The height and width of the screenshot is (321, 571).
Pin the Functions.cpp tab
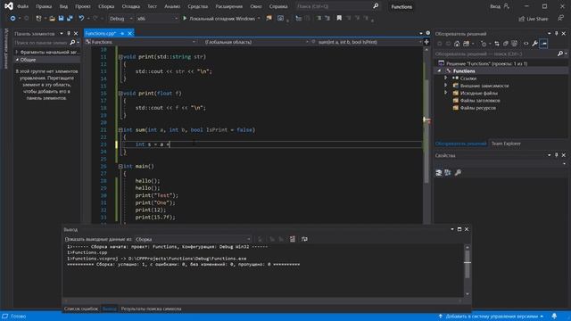pyautogui.click(x=122, y=34)
